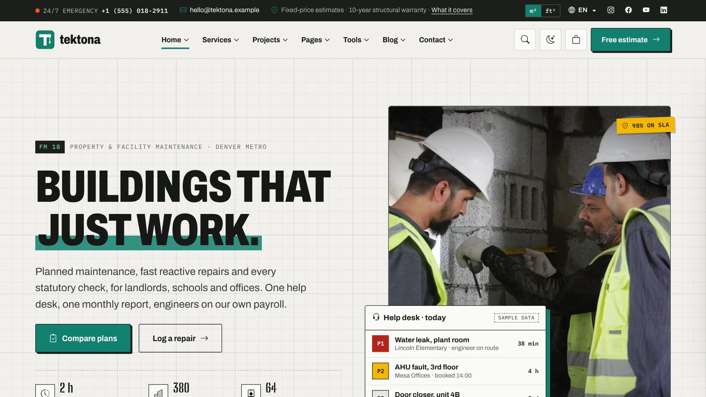This screenshot has height=397, width=706.
Task: Click the search magnifier icon
Action: (x=525, y=40)
